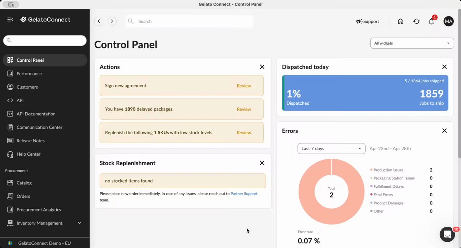Screen dimensions: 461x248
Task: Close the Stock Replenishment widget
Action: pos(262,163)
